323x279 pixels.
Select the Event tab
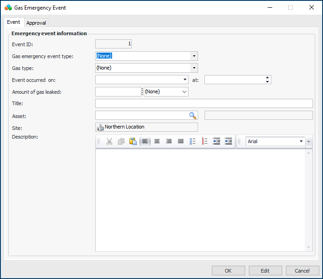13,22
